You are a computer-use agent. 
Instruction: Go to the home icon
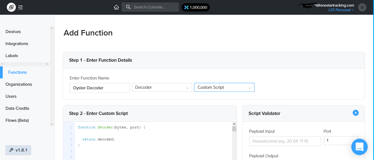(116, 7)
